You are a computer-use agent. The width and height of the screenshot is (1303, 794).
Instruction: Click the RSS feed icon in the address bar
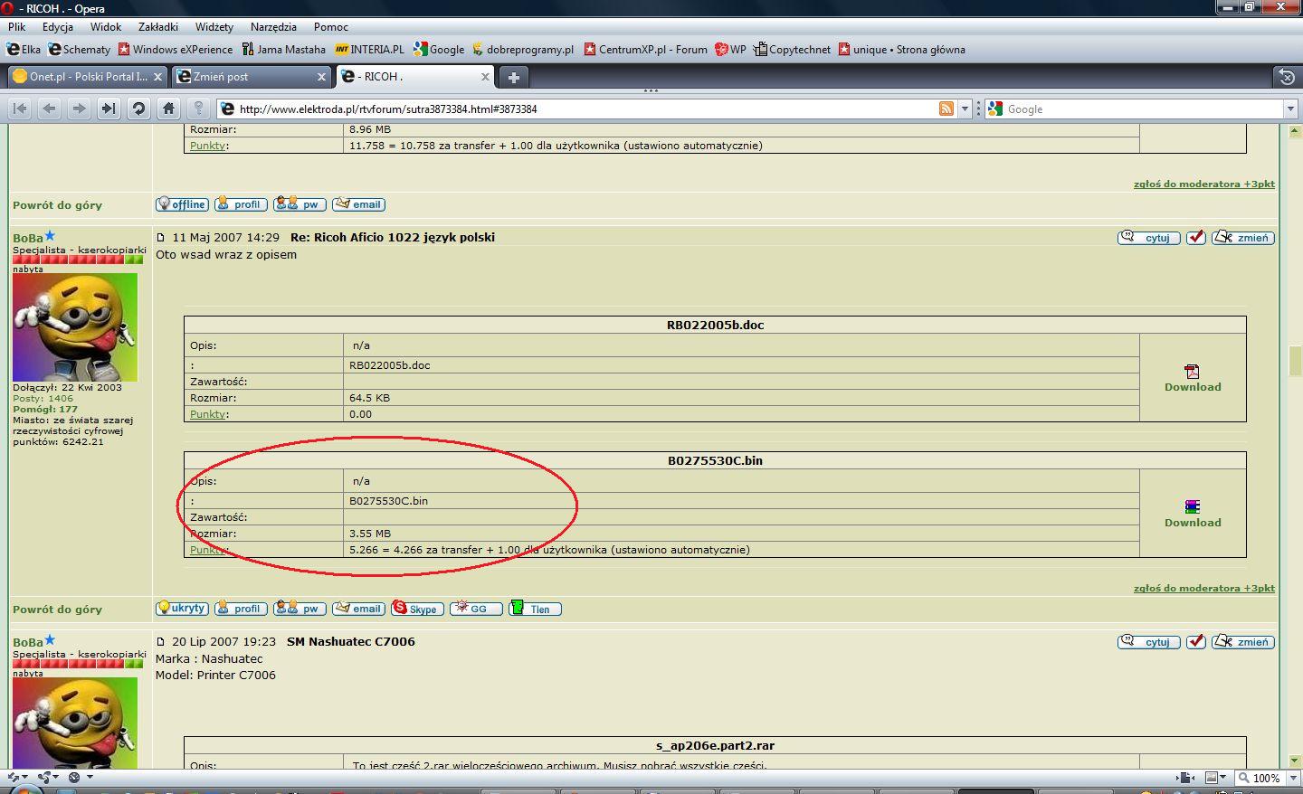pyautogui.click(x=946, y=109)
